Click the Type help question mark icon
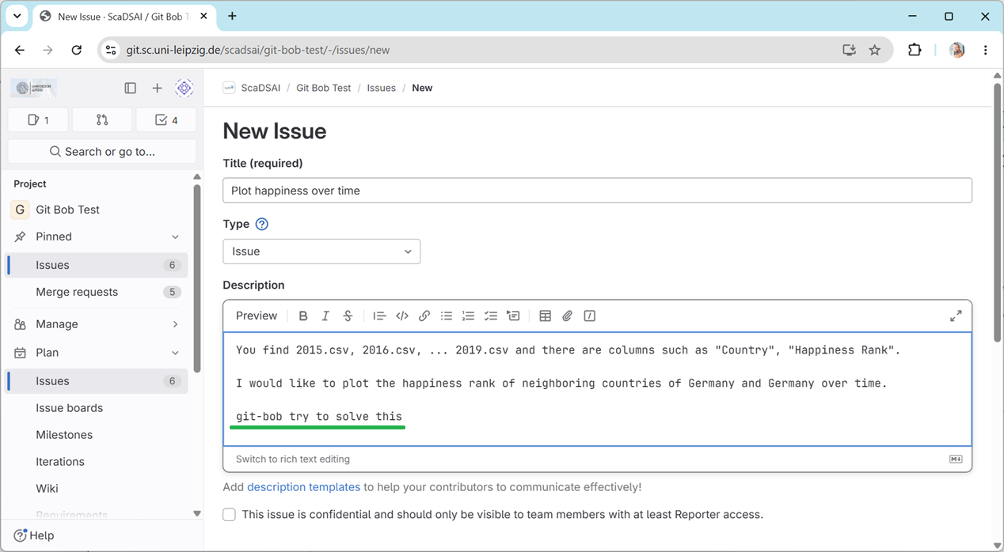Image resolution: width=1004 pixels, height=552 pixels. (x=262, y=224)
